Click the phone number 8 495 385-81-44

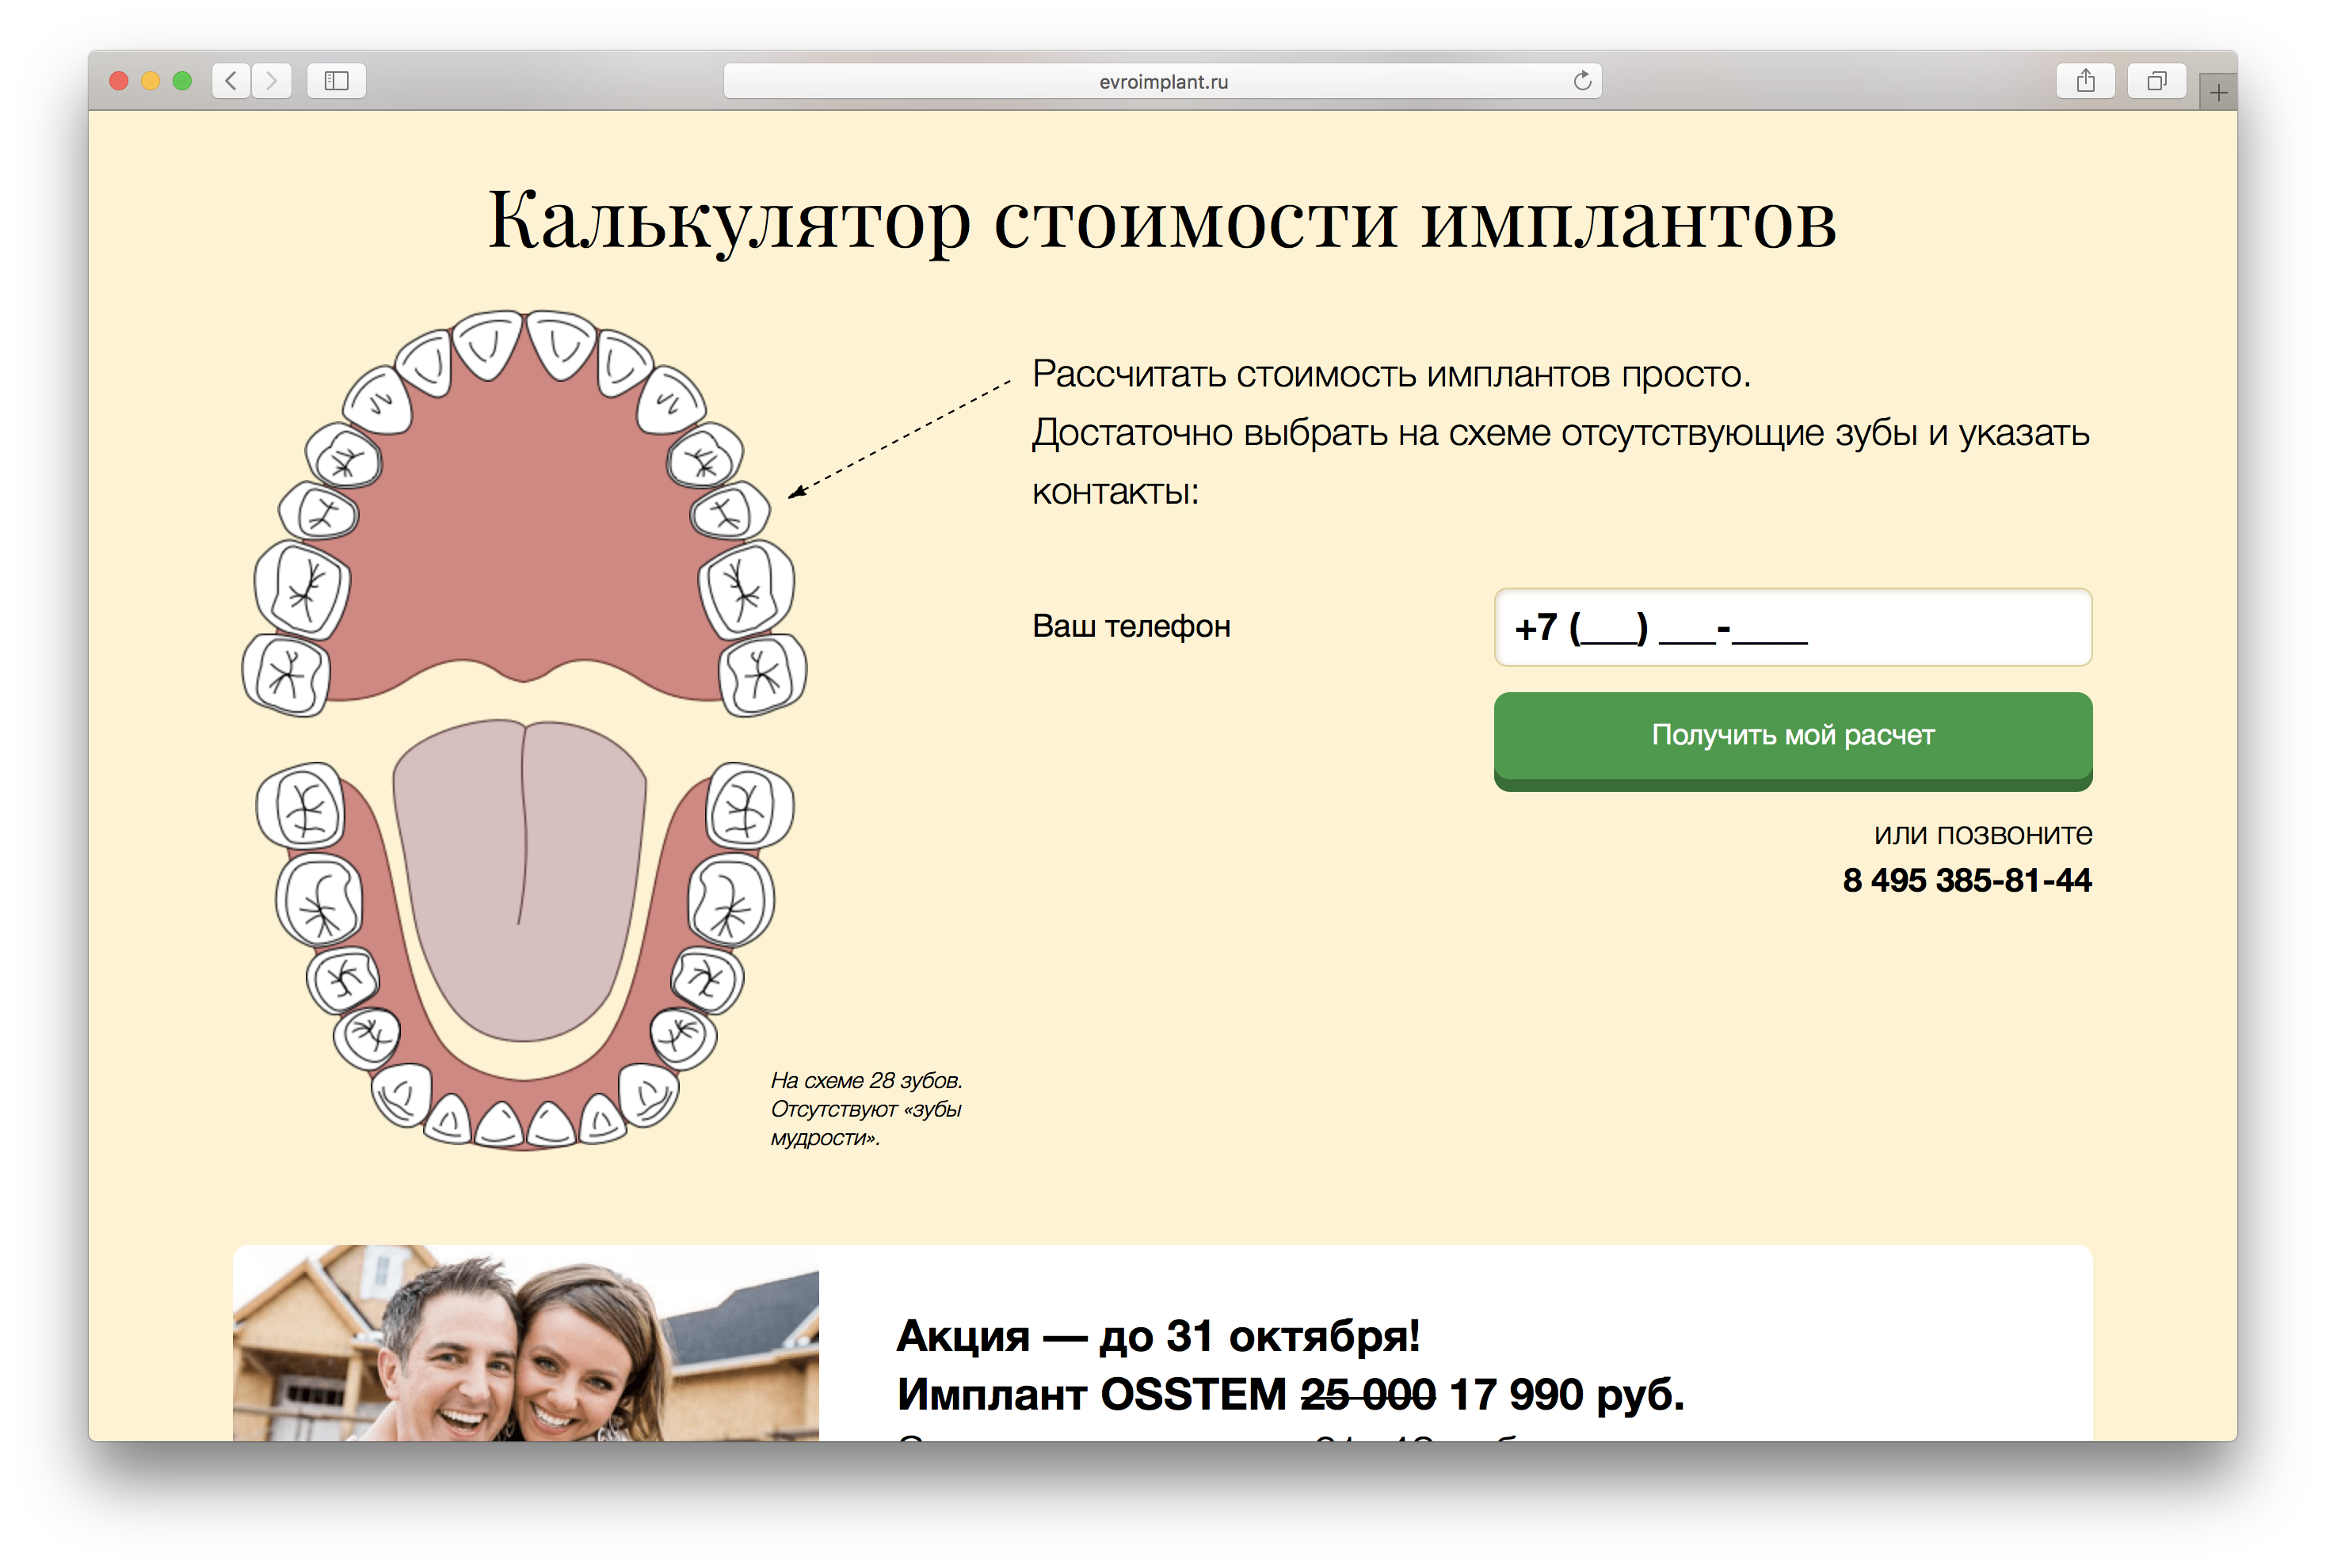(x=1967, y=880)
